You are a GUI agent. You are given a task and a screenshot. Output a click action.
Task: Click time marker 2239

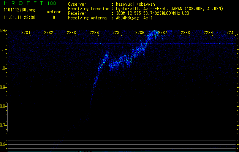pos(208,33)
